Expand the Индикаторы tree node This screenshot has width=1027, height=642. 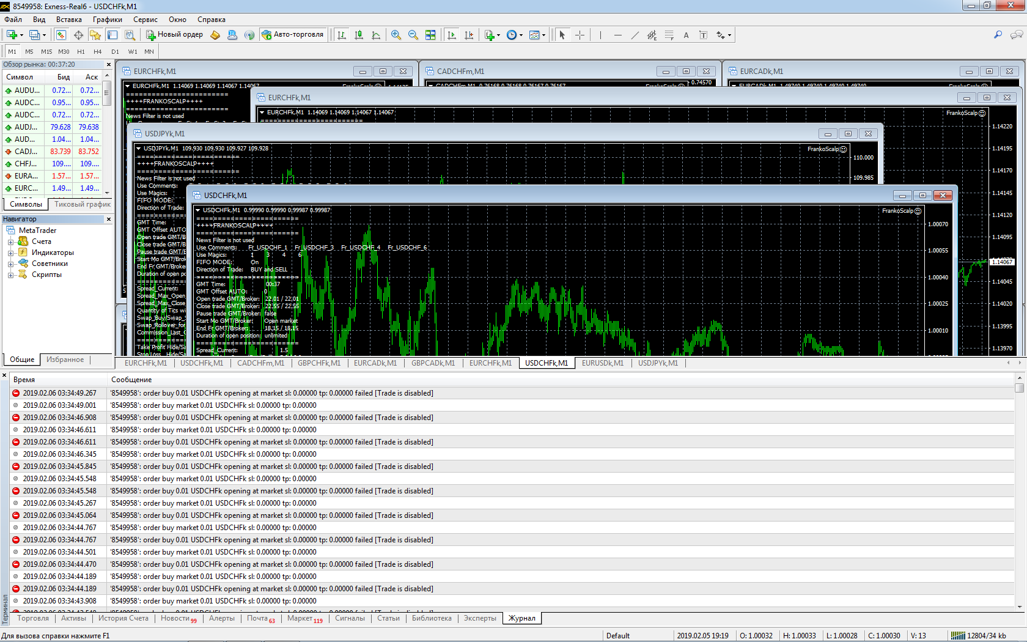[x=10, y=253]
